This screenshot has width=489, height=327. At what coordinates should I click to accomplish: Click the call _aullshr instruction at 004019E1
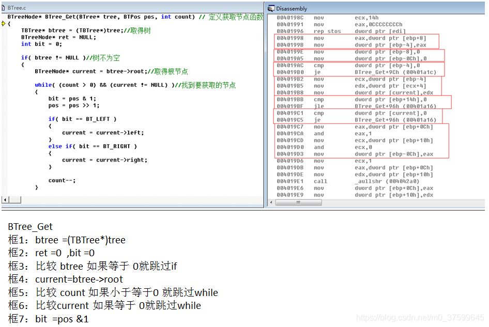click(348, 181)
